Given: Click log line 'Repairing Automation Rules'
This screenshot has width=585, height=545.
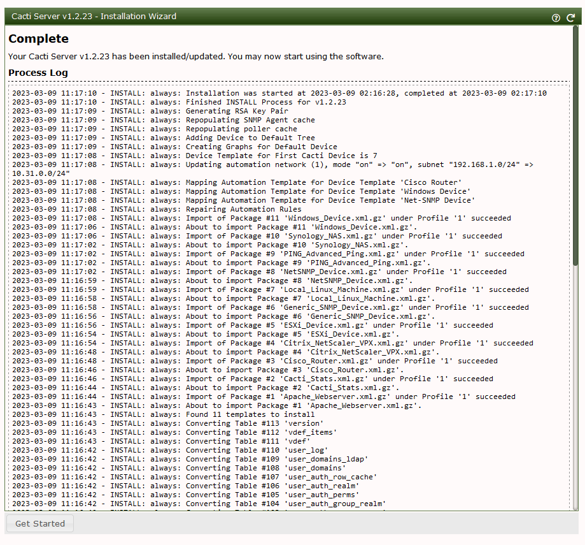Looking at the screenshot, I should (157, 210).
